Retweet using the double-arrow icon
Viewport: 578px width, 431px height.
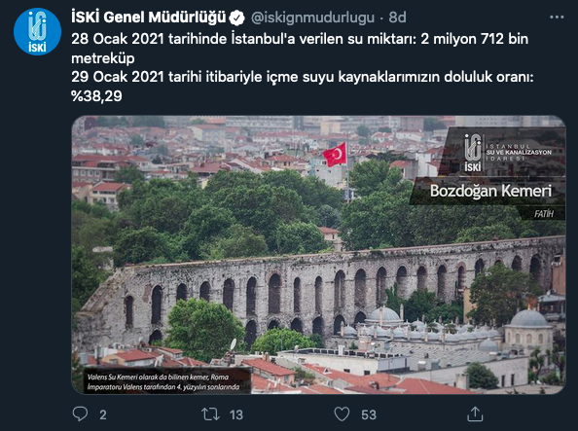(x=210, y=414)
